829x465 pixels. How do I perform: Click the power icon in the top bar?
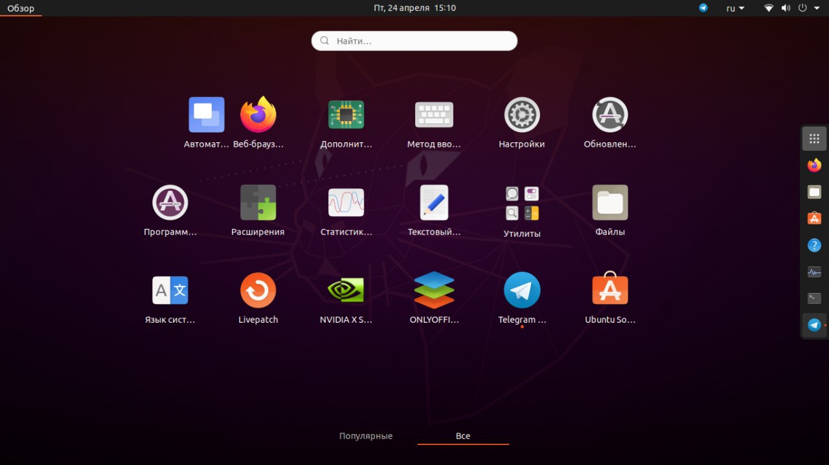click(x=803, y=8)
